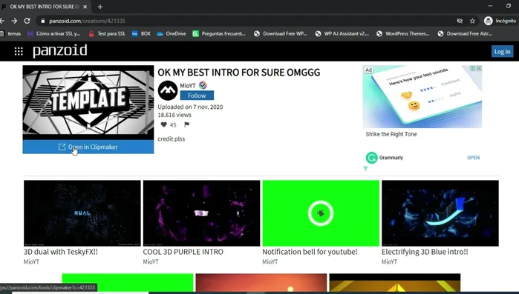Open the 'Preguntas frecuent...' bookmark
This screenshot has height=294, width=519.
(x=219, y=33)
